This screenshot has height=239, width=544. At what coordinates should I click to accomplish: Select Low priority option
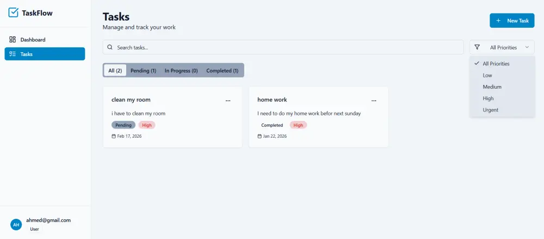[x=487, y=75]
